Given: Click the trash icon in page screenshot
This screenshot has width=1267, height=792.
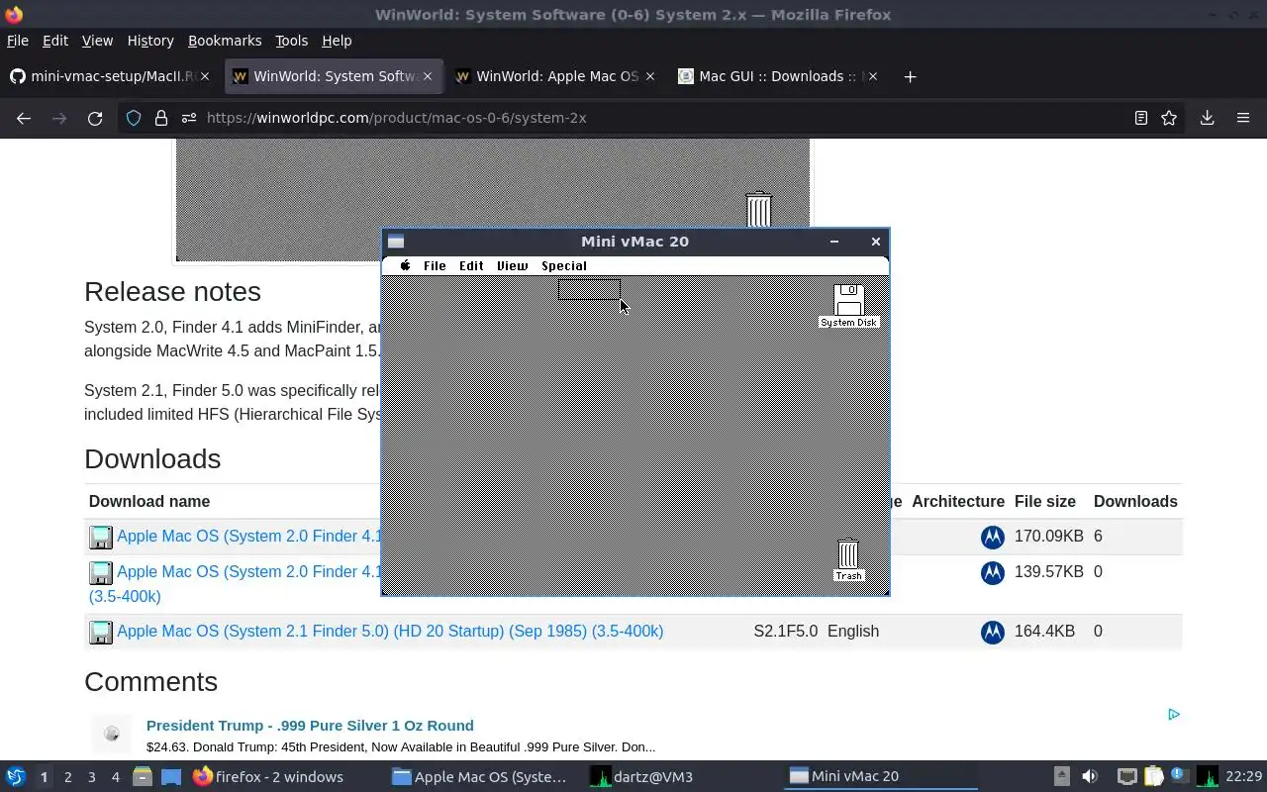Looking at the screenshot, I should 758,210.
